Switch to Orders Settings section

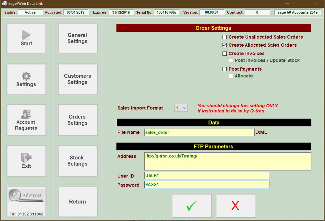click(x=78, y=120)
